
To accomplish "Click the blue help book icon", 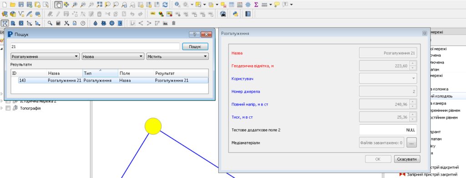I will point(248,14).
